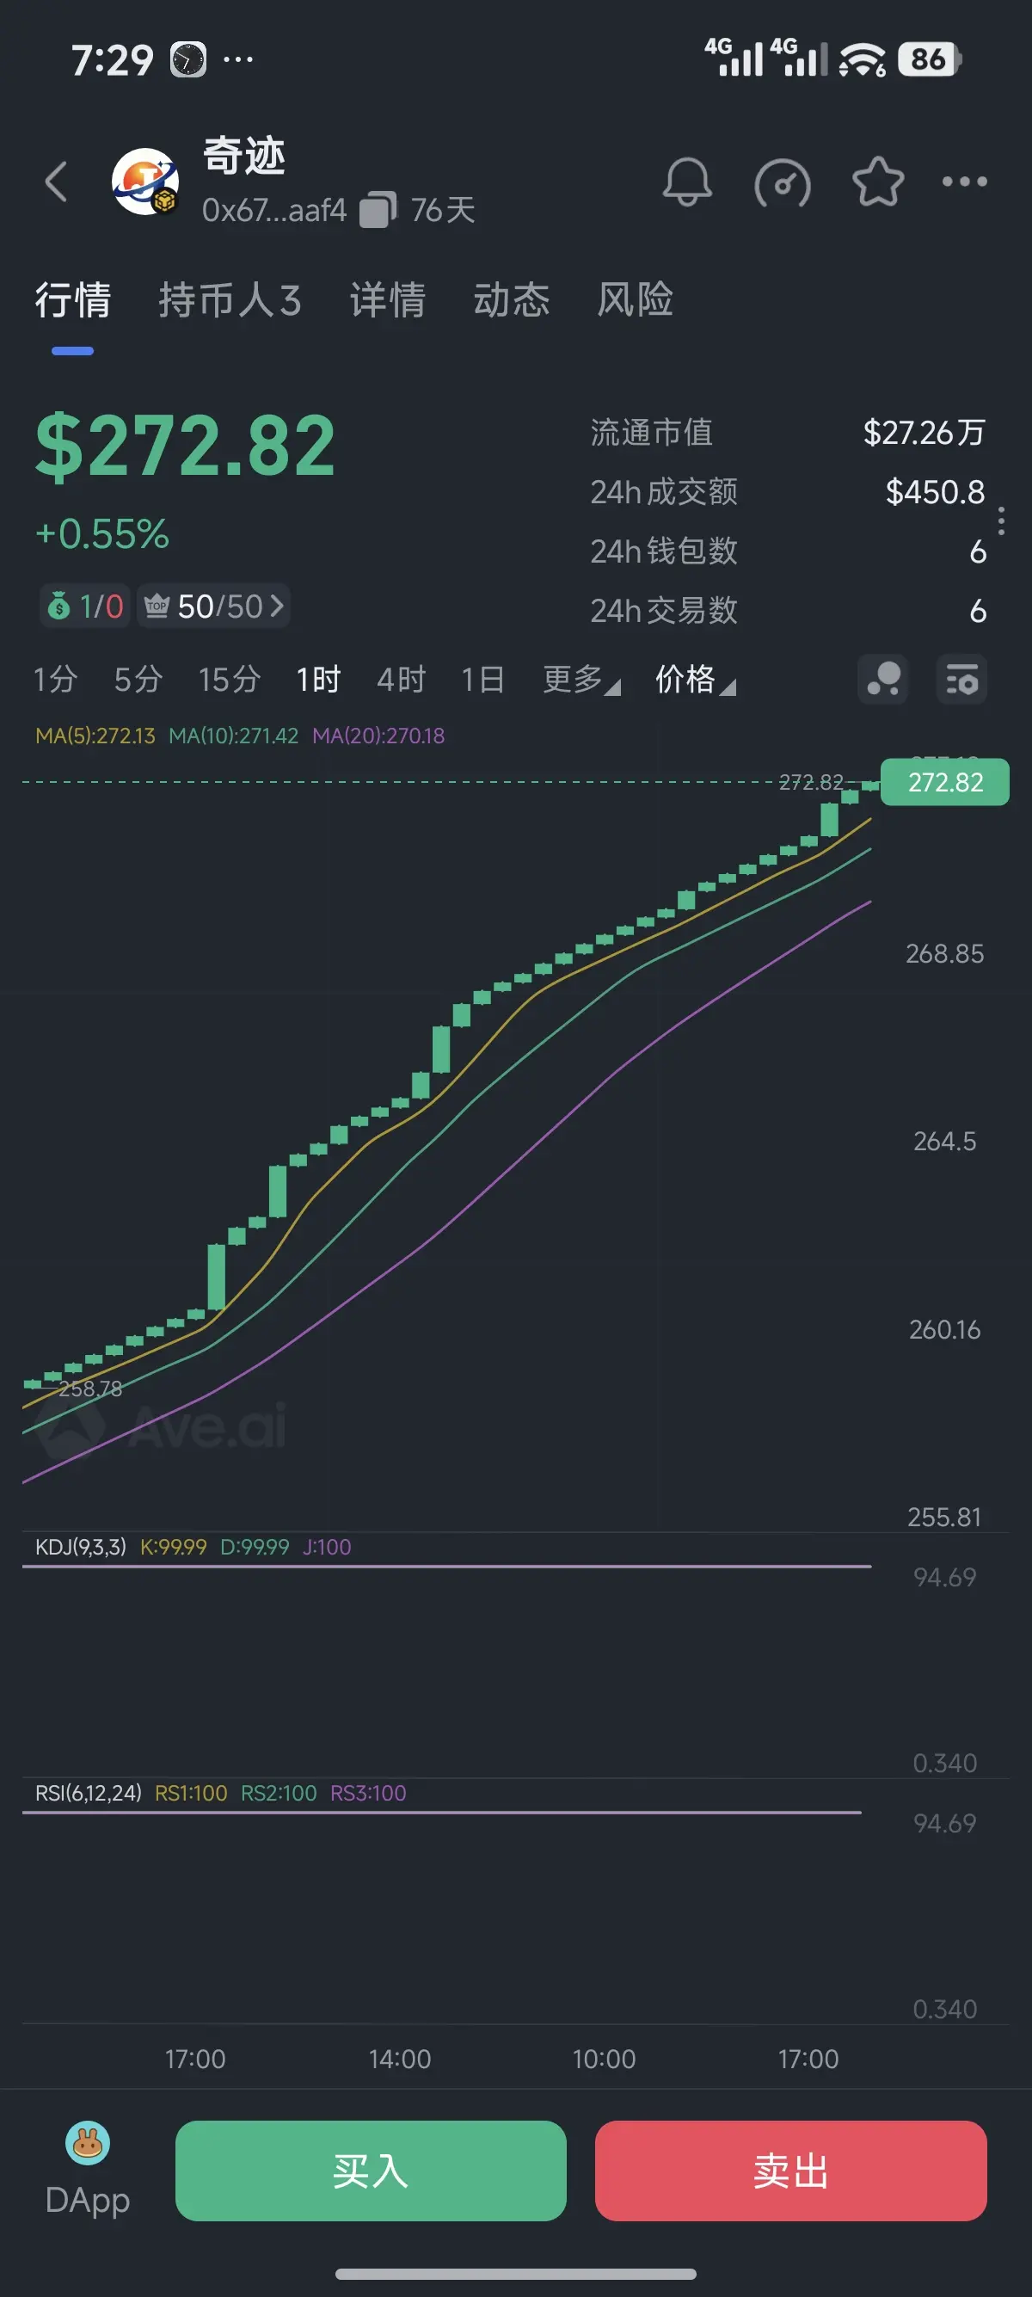The image size is (1032, 2297).
Task: Open price alert bell icon
Action: (686, 182)
